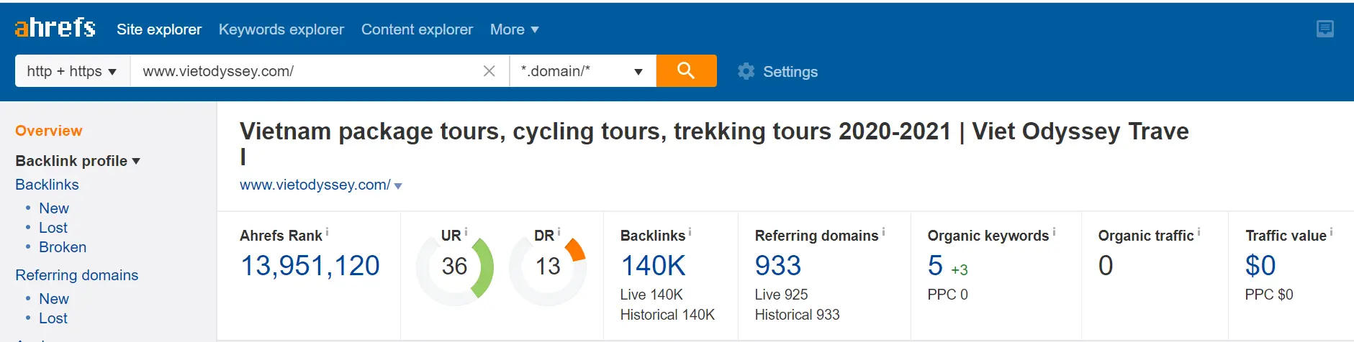Expand the More menu
The image size is (1354, 342).
(514, 29)
